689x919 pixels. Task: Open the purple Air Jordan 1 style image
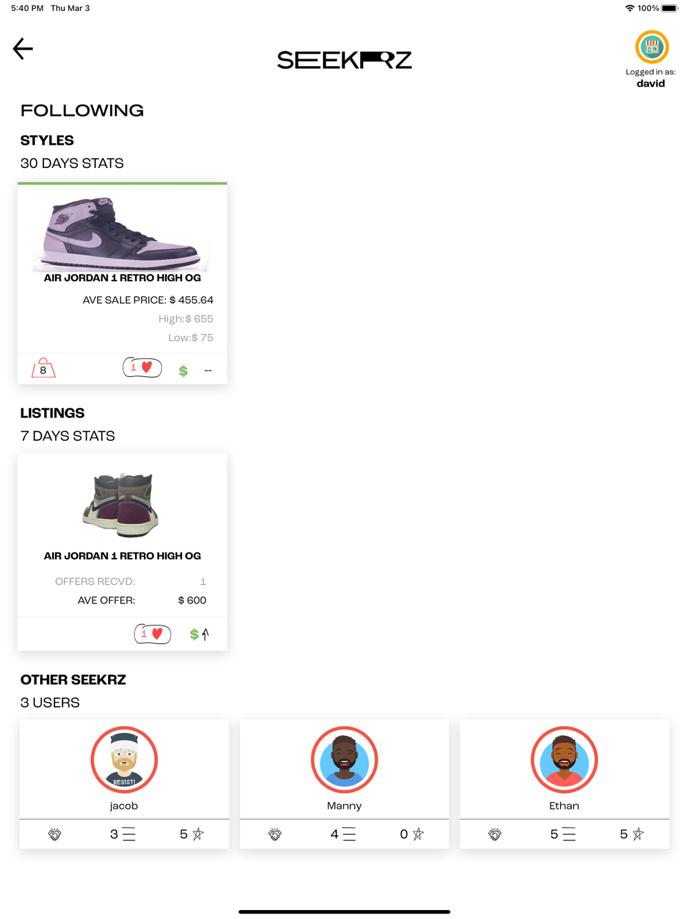pyautogui.click(x=122, y=233)
